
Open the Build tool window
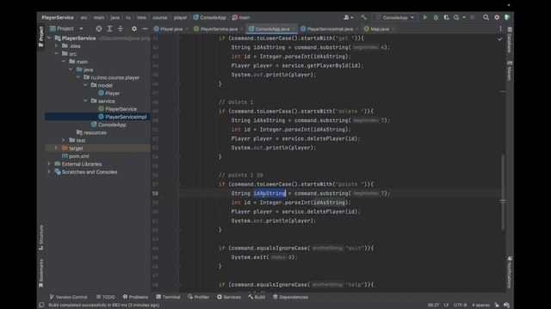click(x=257, y=297)
